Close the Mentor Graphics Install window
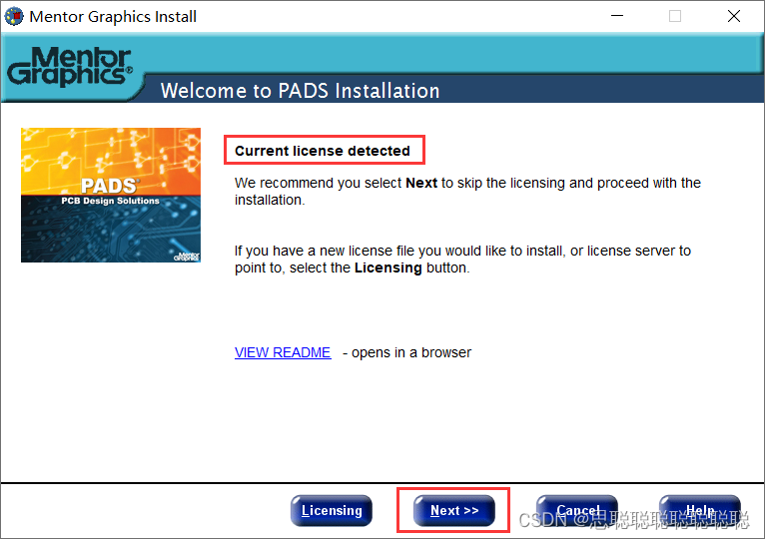Screen dimensions: 765x539 click(734, 16)
